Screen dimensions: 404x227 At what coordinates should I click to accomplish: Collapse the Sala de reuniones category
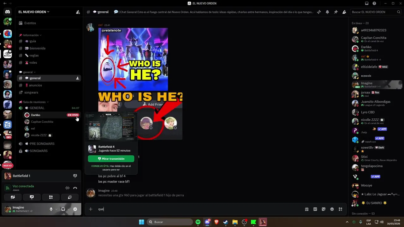34,102
